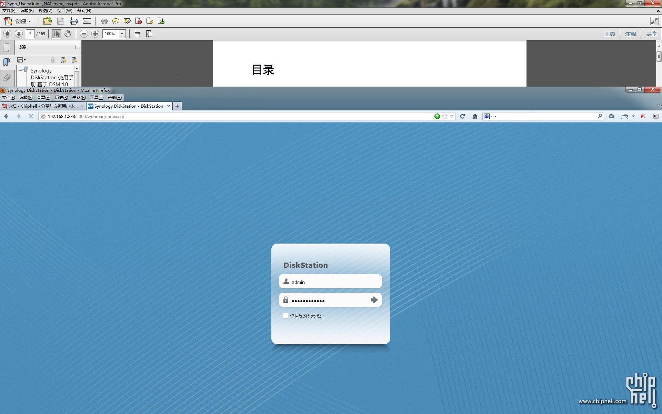Go to Firefox home page

pyautogui.click(x=475, y=116)
